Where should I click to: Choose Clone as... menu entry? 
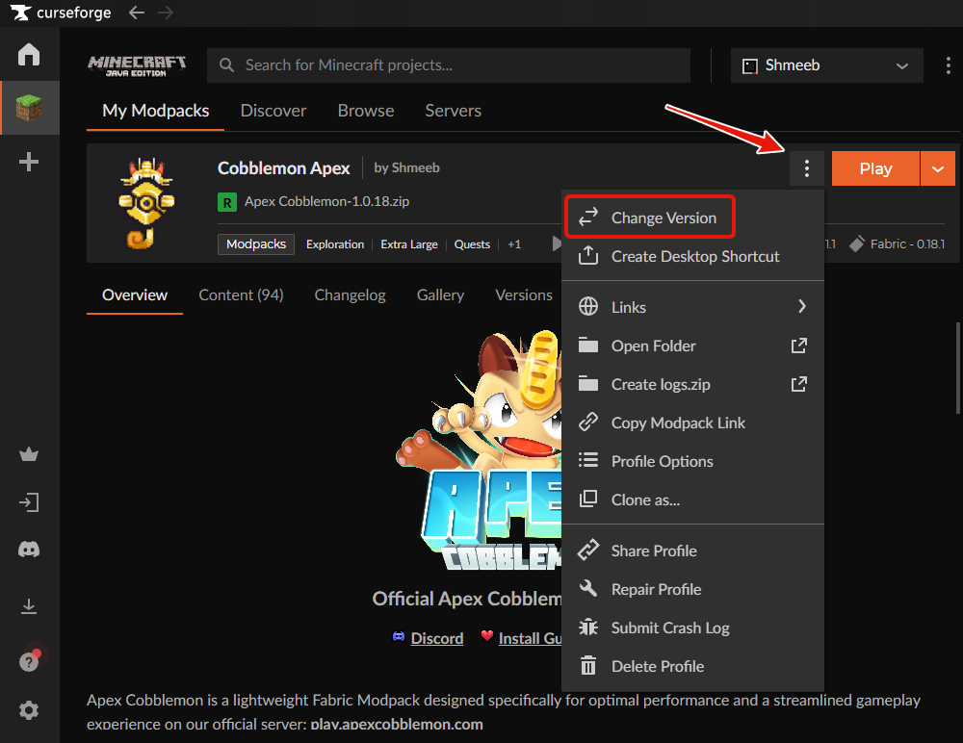(x=692, y=500)
